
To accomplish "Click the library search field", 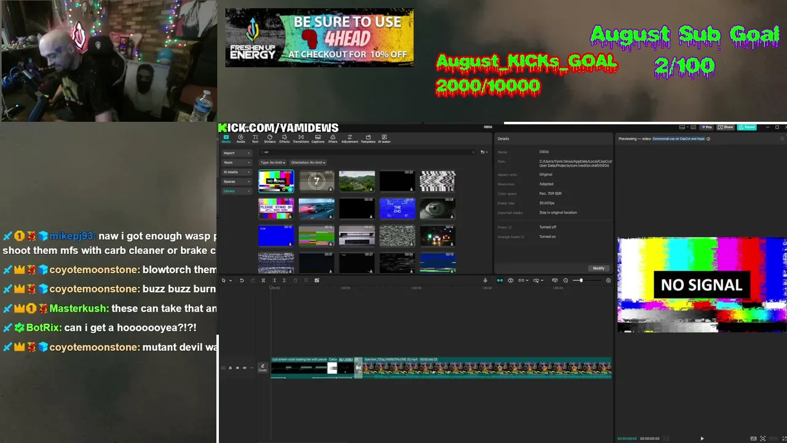I will [368, 152].
